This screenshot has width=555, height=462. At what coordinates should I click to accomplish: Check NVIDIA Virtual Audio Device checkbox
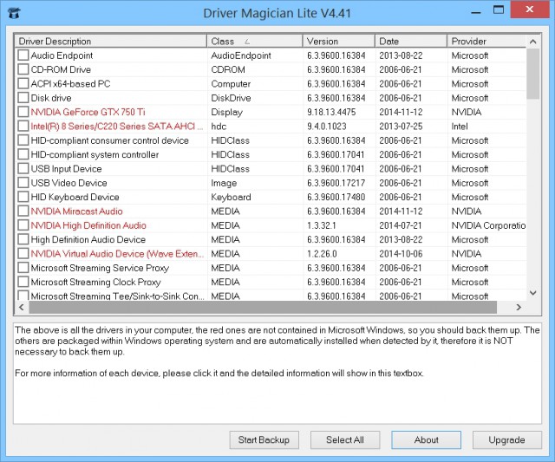point(23,254)
